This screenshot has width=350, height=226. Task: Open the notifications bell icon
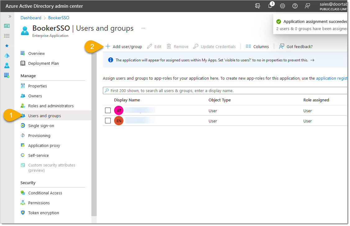coord(270,6)
